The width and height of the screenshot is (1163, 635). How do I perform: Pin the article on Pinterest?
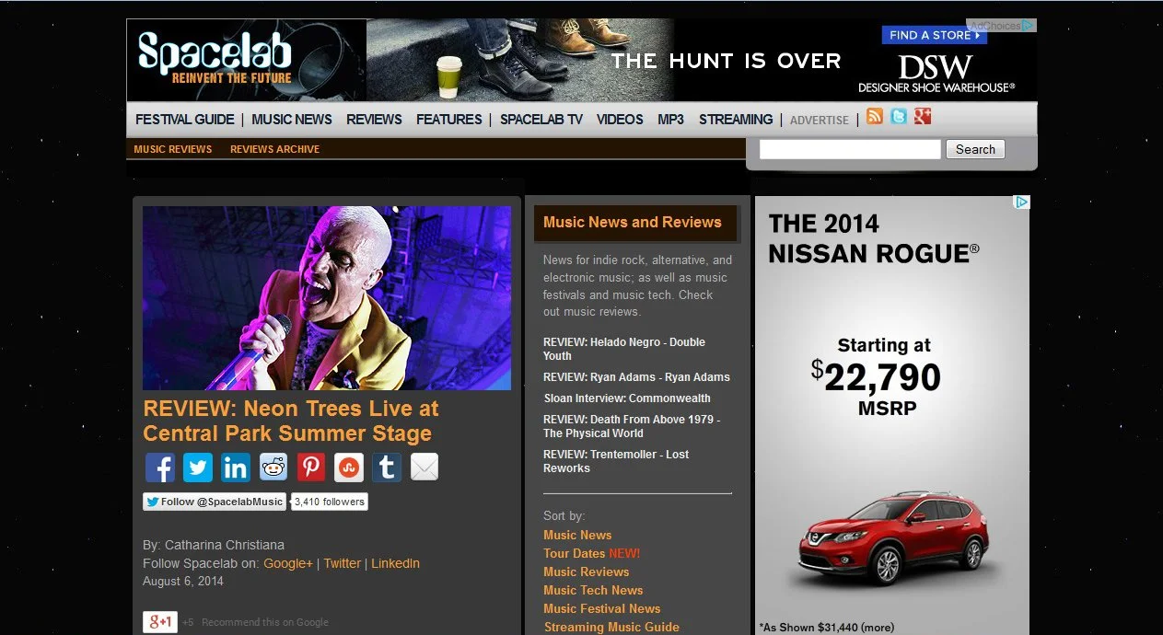pos(311,468)
